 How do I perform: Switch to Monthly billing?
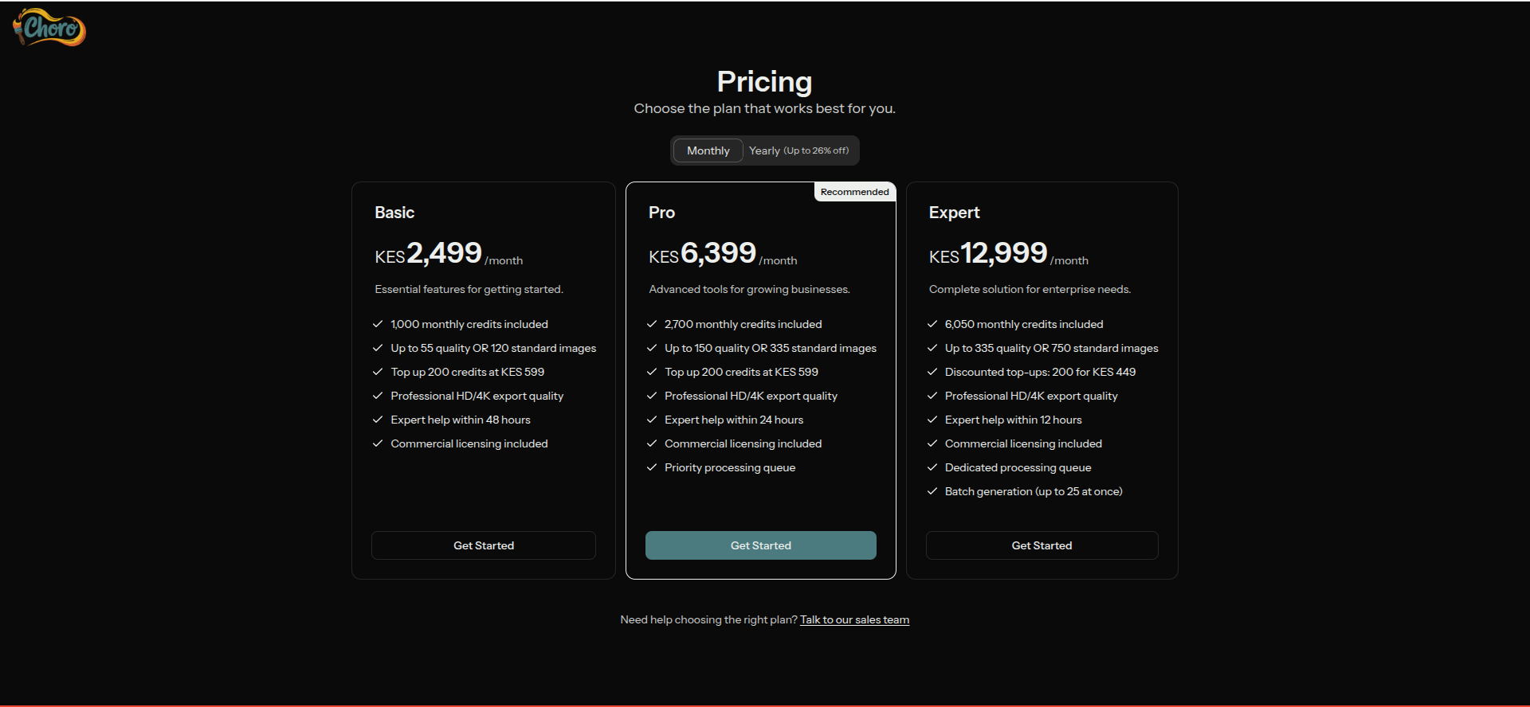click(x=708, y=150)
